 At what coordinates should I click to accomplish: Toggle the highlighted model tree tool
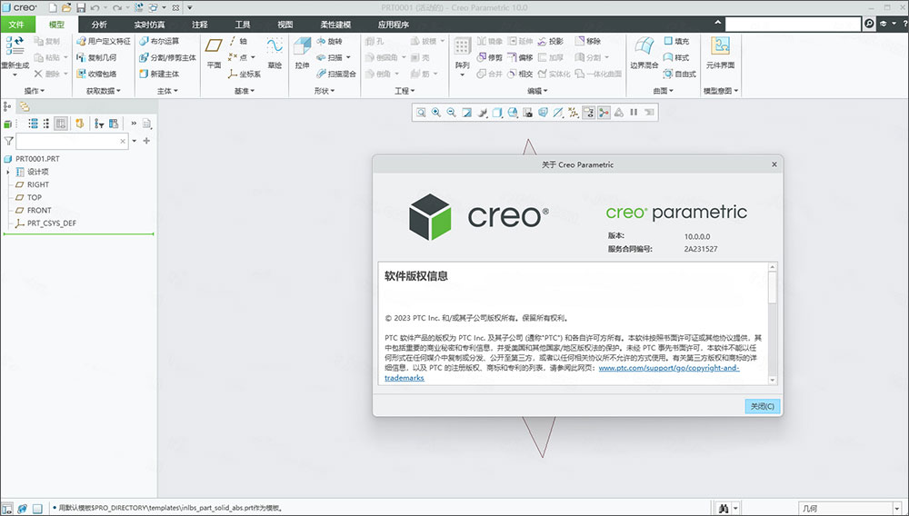[61, 124]
